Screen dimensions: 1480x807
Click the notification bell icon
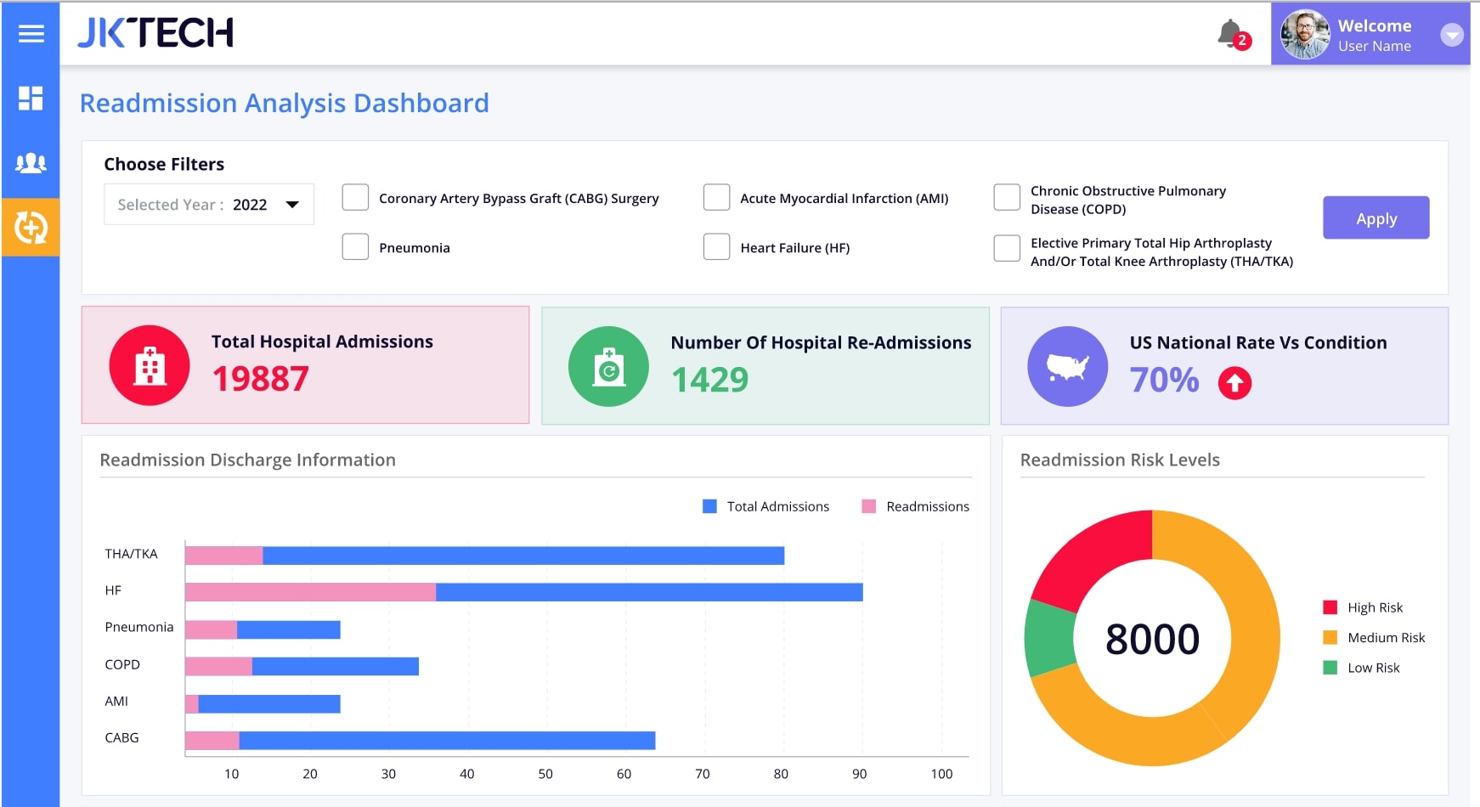pos(1229,33)
